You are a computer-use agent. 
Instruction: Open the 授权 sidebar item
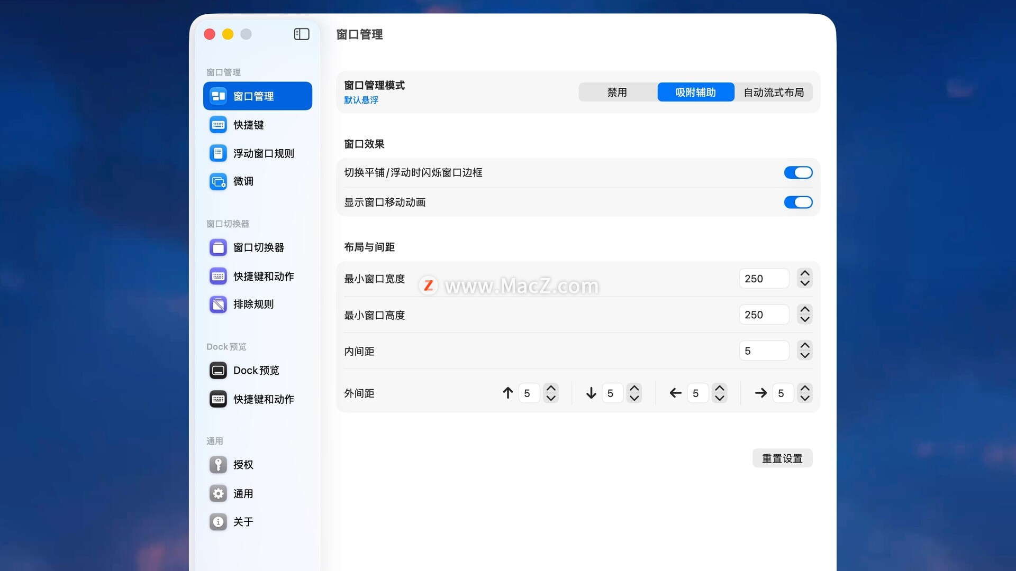[258, 465]
